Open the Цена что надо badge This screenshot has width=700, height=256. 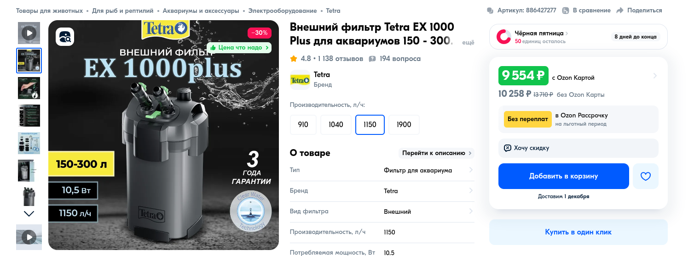(x=239, y=48)
